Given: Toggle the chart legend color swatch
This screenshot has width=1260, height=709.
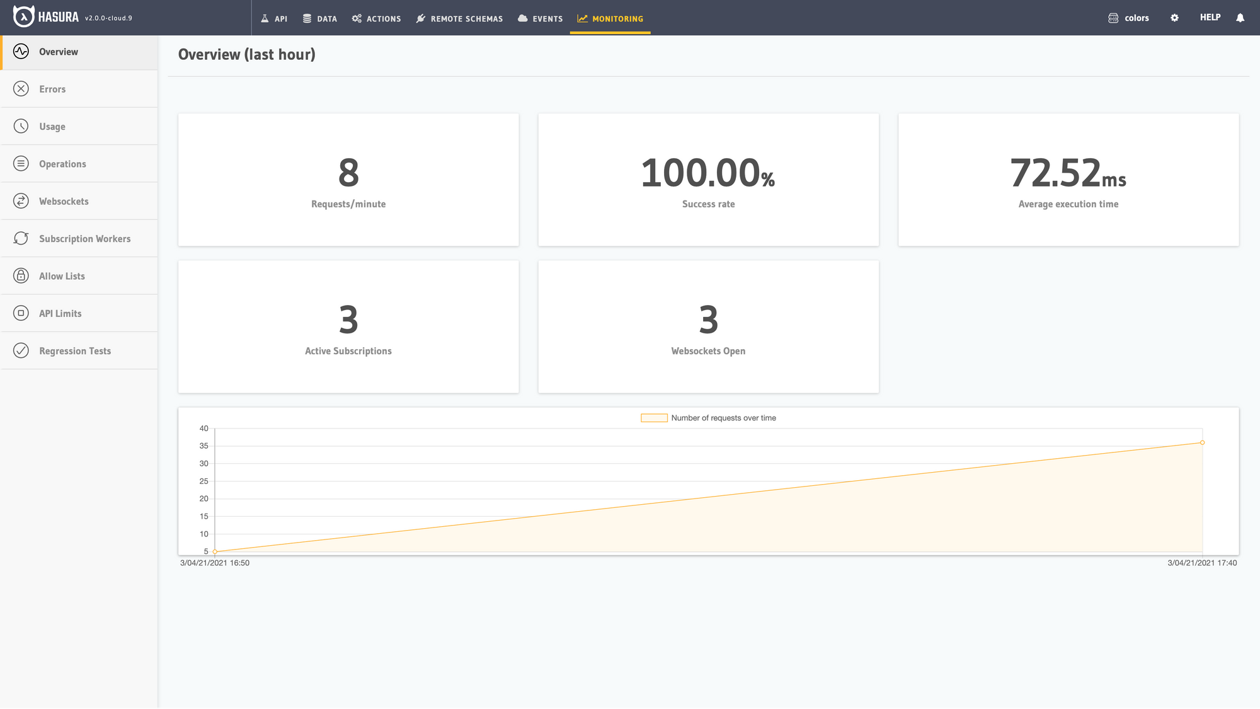Looking at the screenshot, I should click(654, 418).
